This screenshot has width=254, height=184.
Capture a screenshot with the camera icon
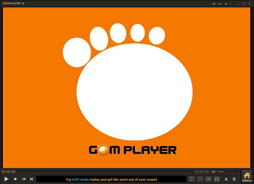(x=217, y=179)
